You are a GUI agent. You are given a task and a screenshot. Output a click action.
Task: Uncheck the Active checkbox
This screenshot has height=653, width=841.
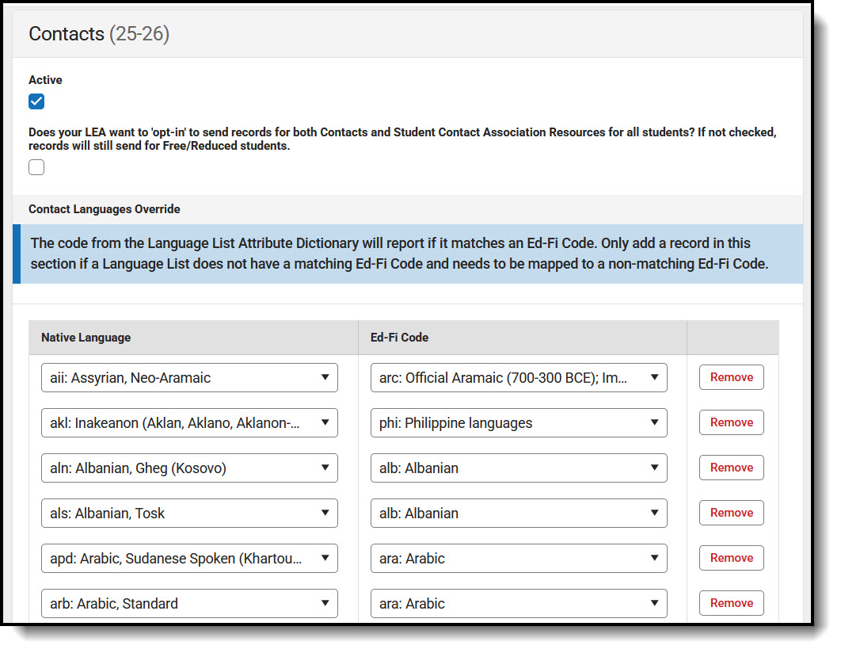36,101
